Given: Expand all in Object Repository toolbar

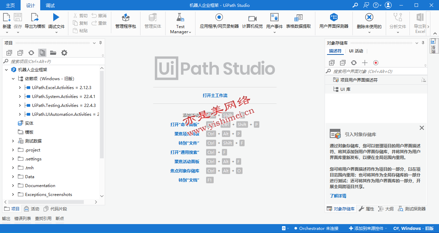Looking at the screenshot, I should pos(332,63).
